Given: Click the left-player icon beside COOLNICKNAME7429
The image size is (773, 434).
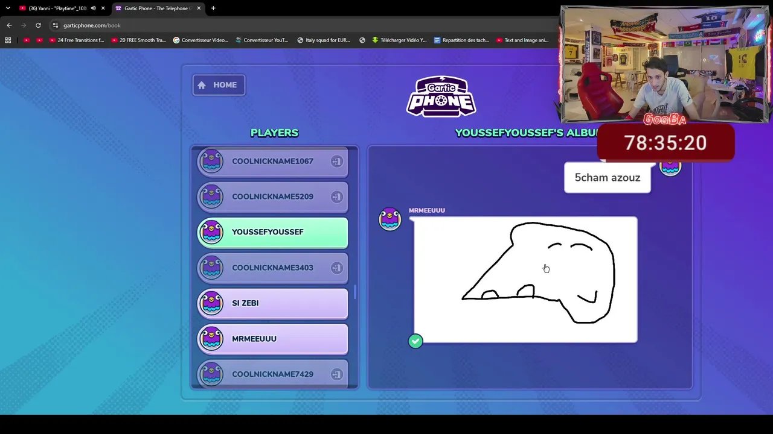Looking at the screenshot, I should 336,374.
